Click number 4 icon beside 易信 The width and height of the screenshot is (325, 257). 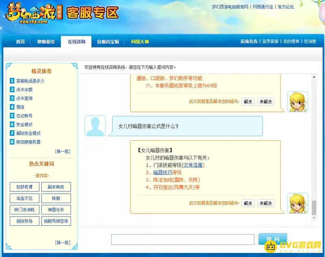pos(12,107)
